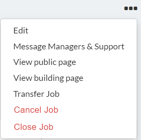Click the three-dot more options icon
This screenshot has height=140, width=141.
click(x=131, y=9)
